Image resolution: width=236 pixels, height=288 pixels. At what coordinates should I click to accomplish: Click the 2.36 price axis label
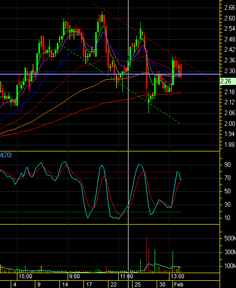coord(230,60)
